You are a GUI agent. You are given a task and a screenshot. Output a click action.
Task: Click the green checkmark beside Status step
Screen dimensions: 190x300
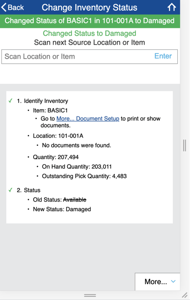pyautogui.click(x=11, y=190)
